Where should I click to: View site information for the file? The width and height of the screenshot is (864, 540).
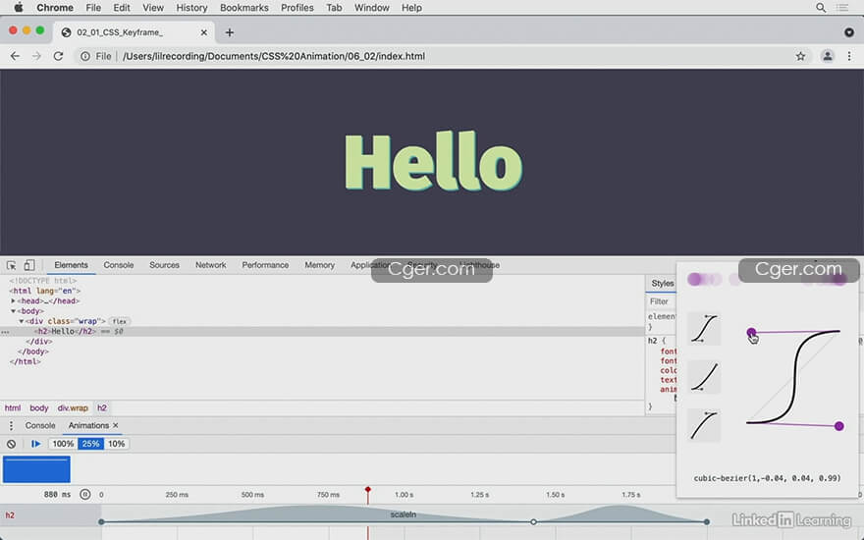(x=85, y=56)
